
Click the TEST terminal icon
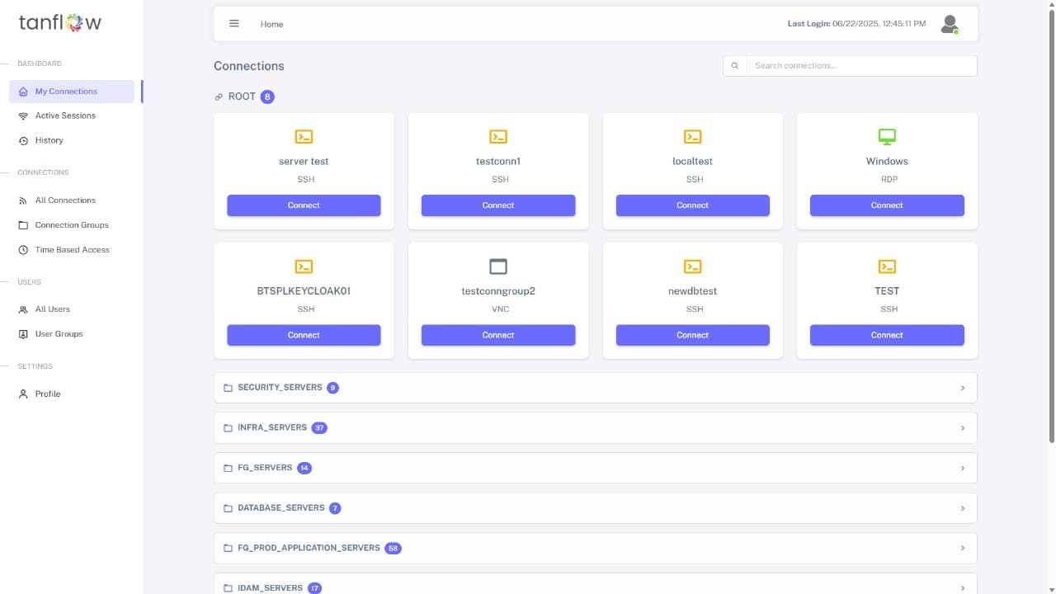pos(887,266)
